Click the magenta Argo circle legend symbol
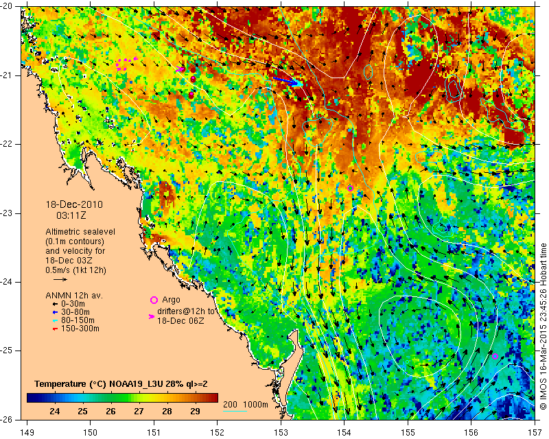The height and width of the screenshot is (439, 549). click(154, 300)
